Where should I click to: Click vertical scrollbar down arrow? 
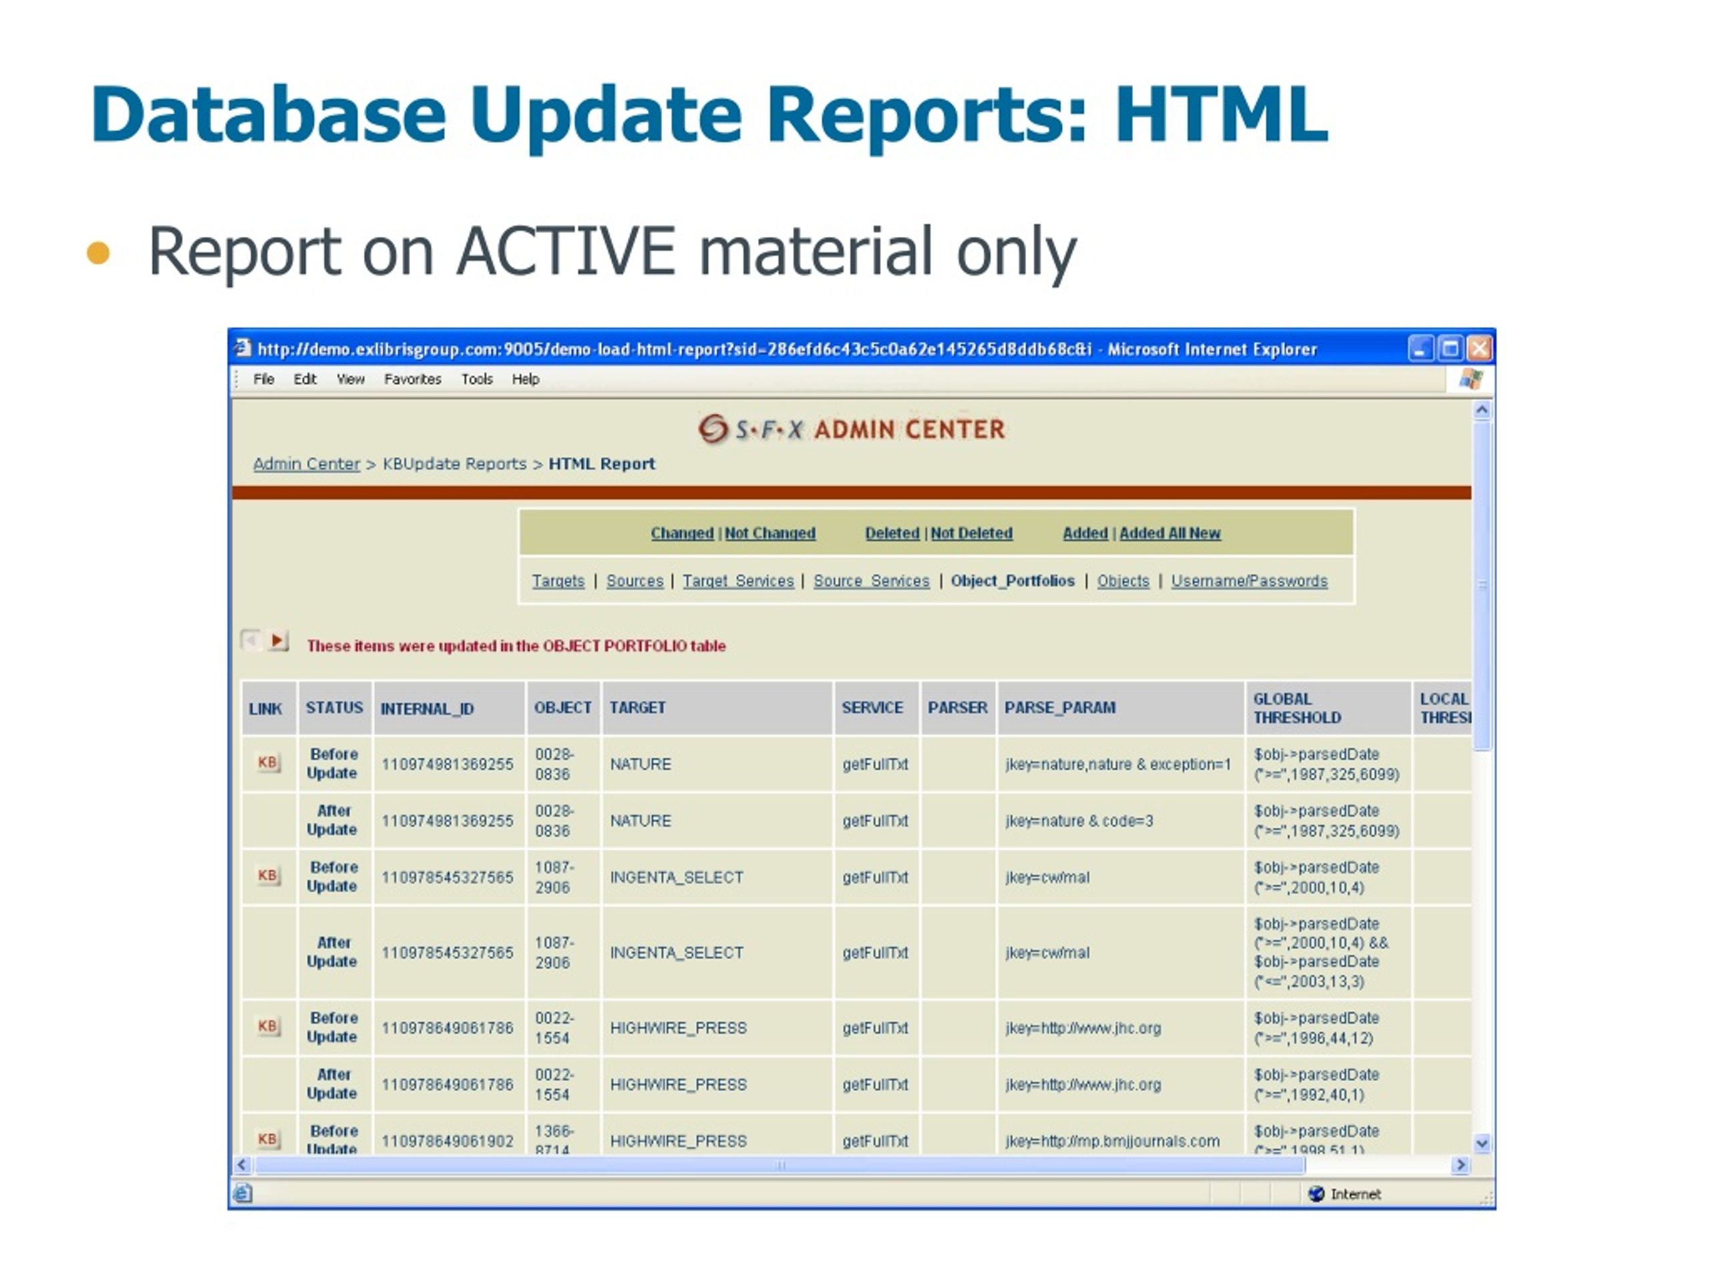1482,1144
